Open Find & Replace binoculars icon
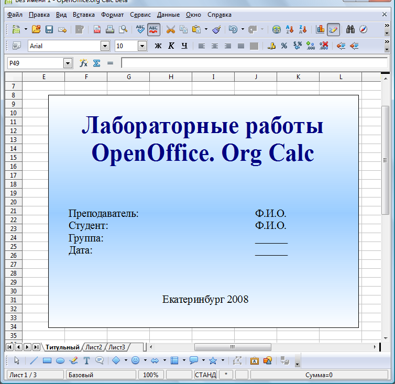Image resolution: width=395 pixels, height=384 pixels. (x=350, y=29)
